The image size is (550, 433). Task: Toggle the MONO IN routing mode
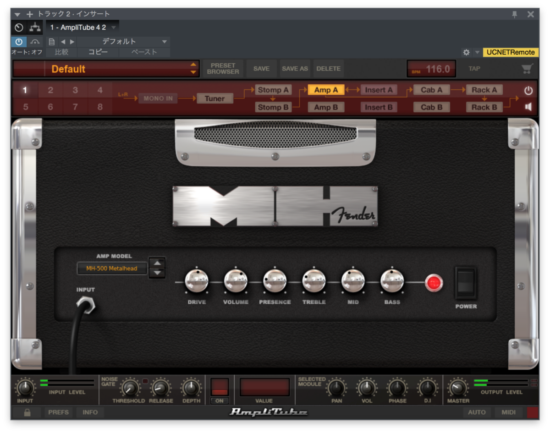(158, 99)
